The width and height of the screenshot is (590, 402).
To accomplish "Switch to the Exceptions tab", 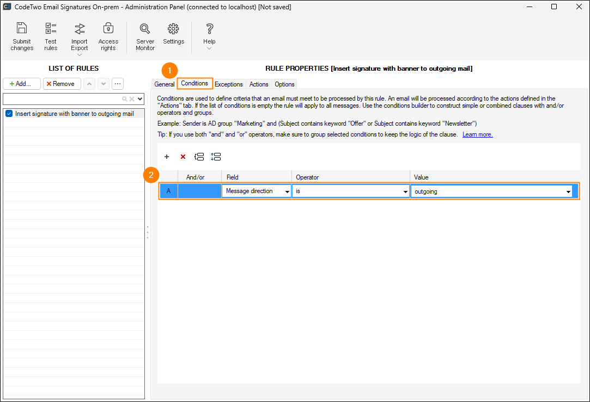I will coord(228,84).
